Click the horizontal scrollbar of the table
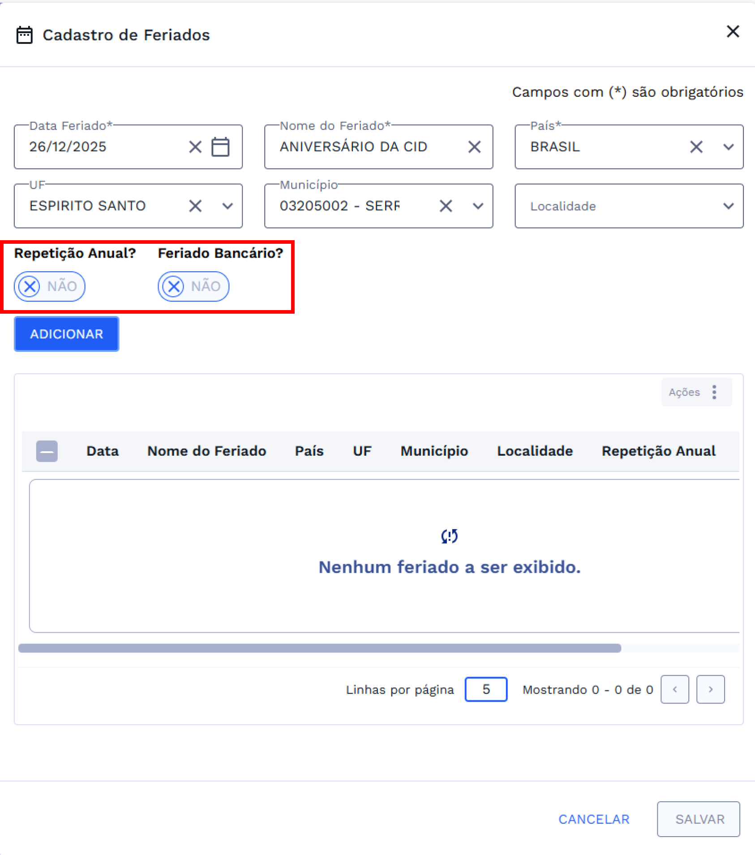Image resolution: width=755 pixels, height=855 pixels. 320,648
